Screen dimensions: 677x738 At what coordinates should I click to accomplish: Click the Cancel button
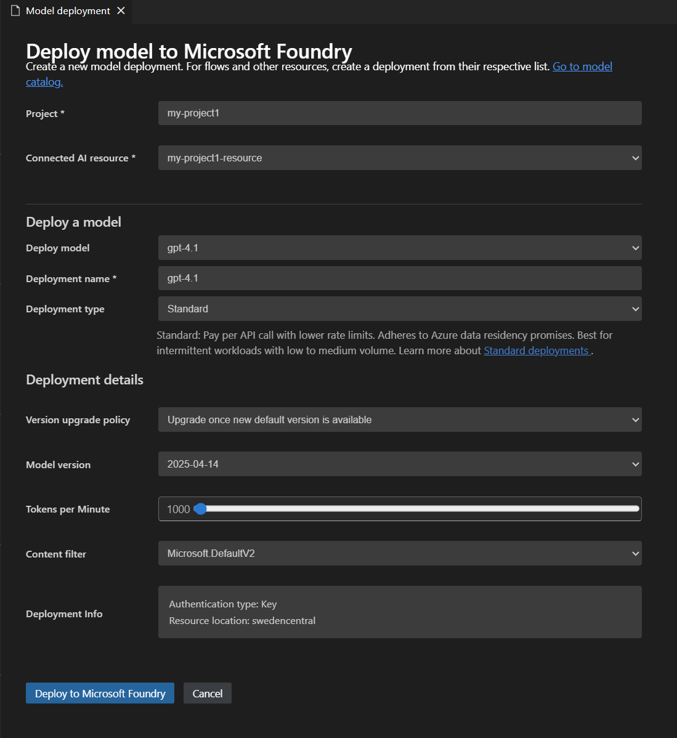pyautogui.click(x=207, y=692)
